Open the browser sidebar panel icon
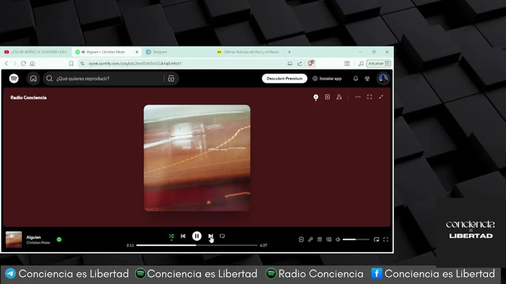 coord(347,64)
